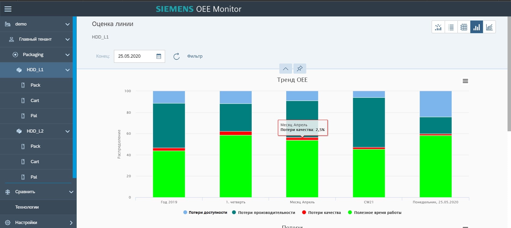Screen dimensions: 511x228
Task: Collapse the HDD_L2 node chevron
Action: click(x=68, y=132)
